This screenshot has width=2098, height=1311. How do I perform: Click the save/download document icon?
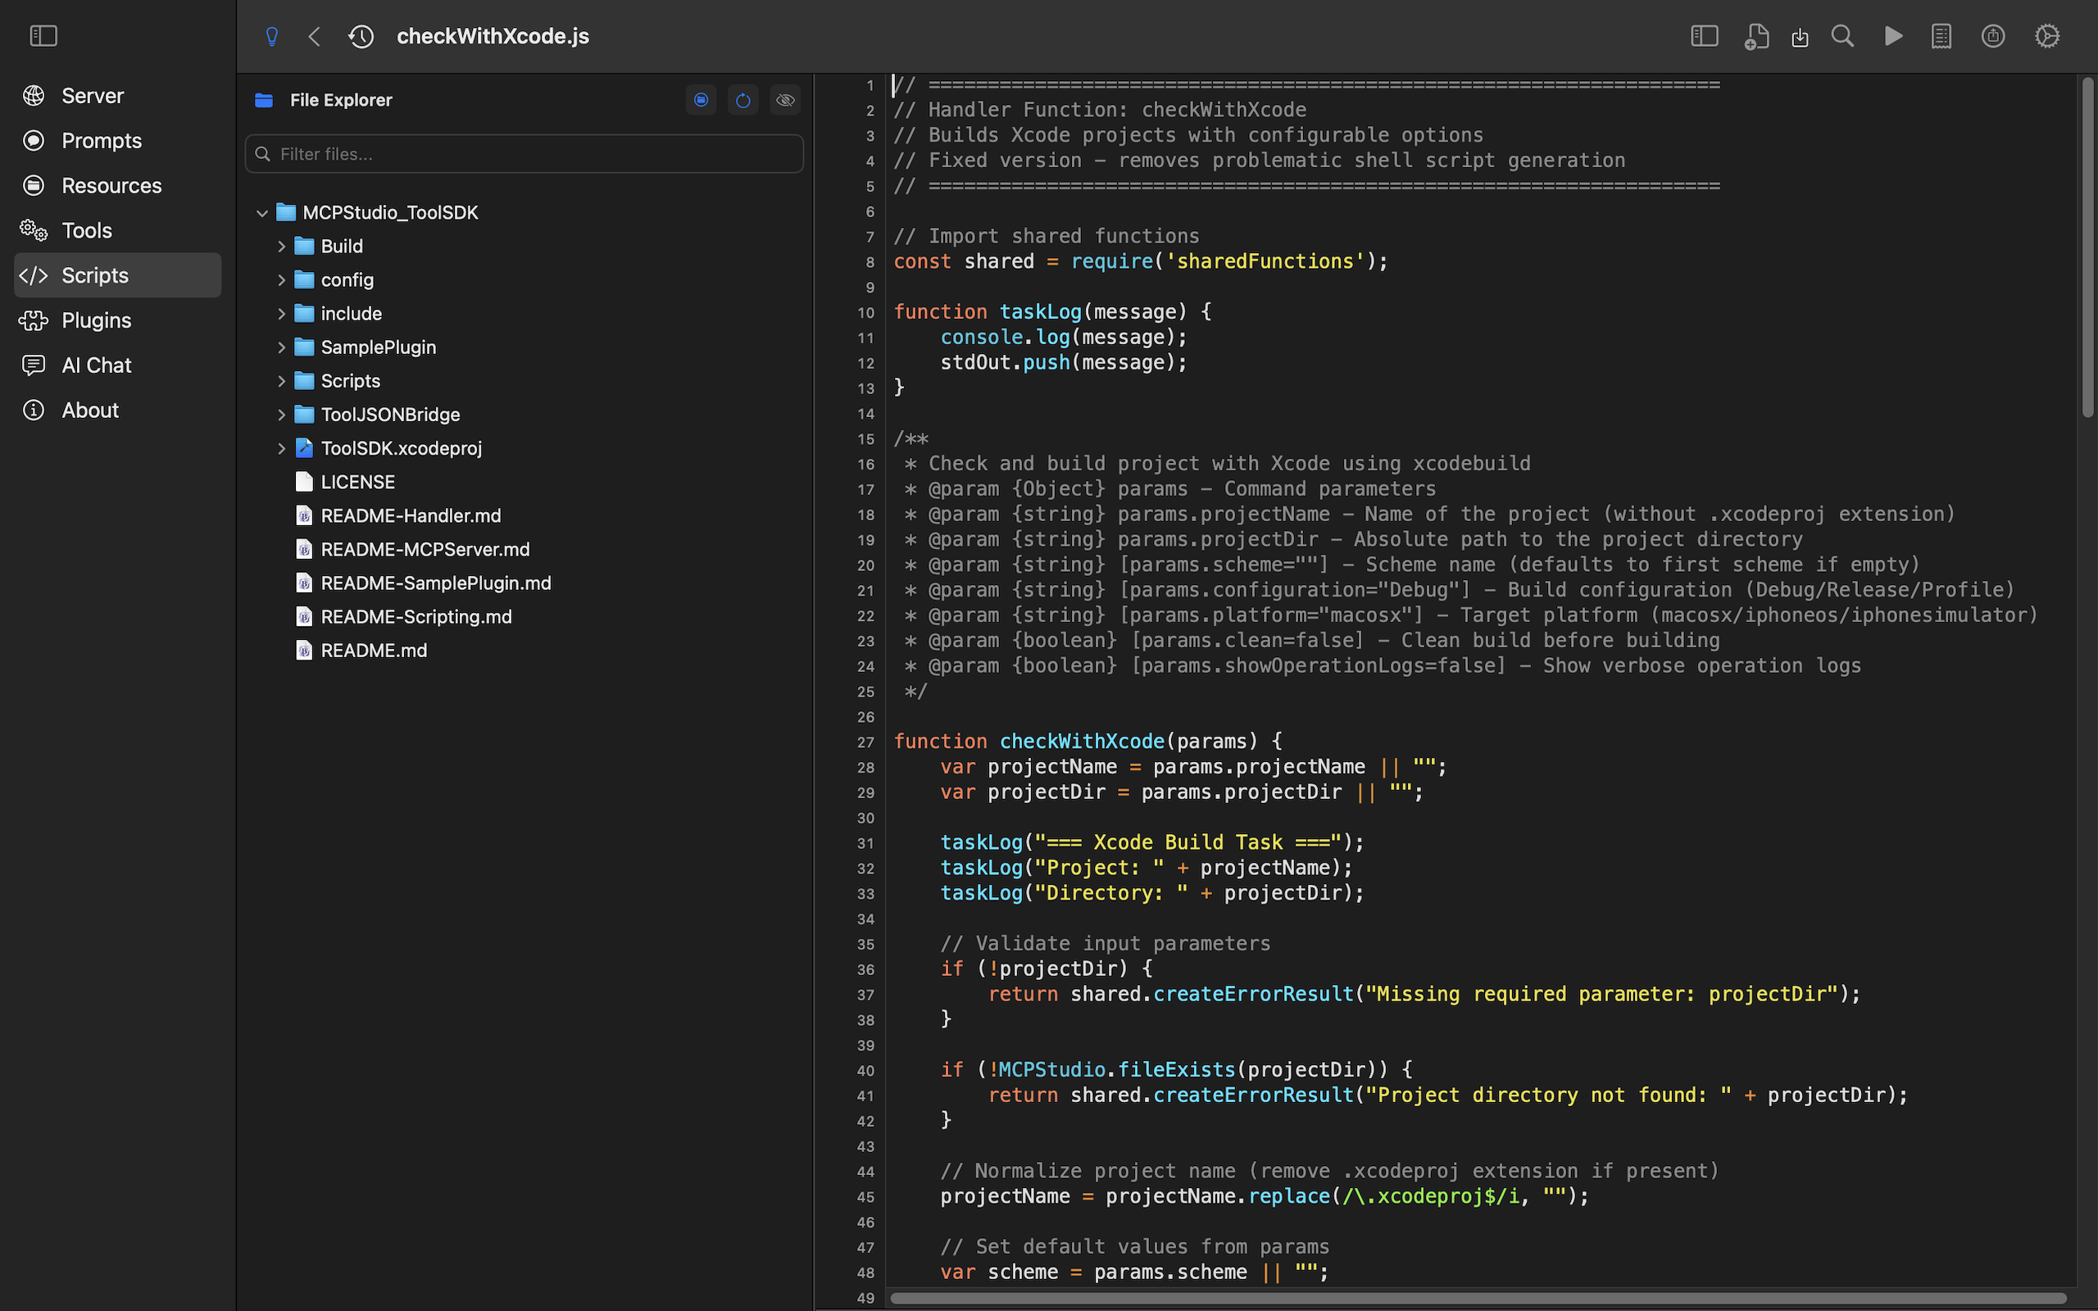click(1801, 38)
